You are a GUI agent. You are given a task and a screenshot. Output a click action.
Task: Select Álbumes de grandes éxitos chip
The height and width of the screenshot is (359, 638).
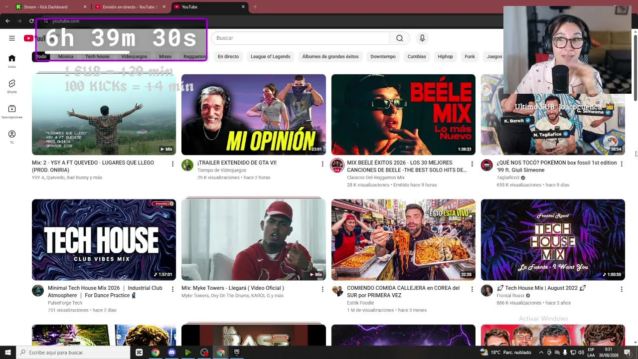pyautogui.click(x=330, y=56)
